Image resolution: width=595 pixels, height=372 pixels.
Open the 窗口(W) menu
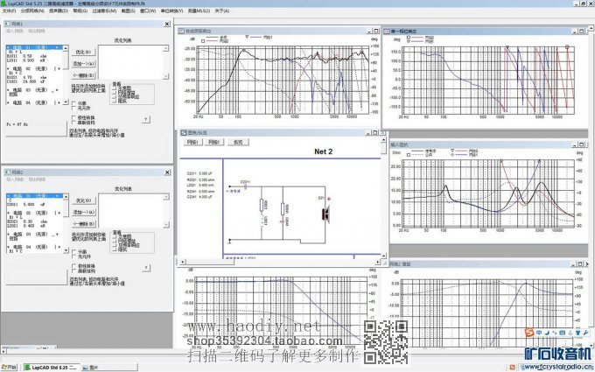coord(149,11)
